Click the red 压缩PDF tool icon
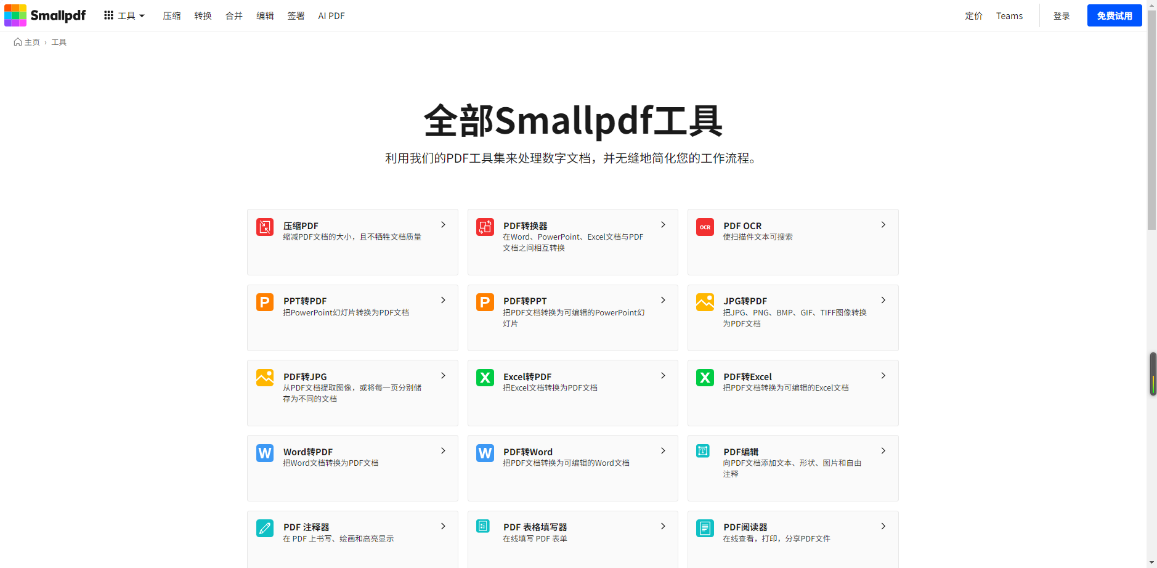 tap(265, 227)
